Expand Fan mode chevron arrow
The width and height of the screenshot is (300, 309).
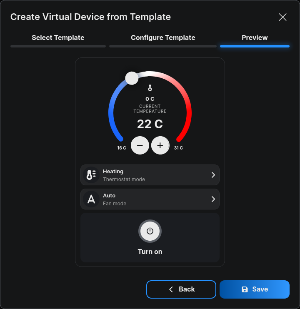coord(213,199)
